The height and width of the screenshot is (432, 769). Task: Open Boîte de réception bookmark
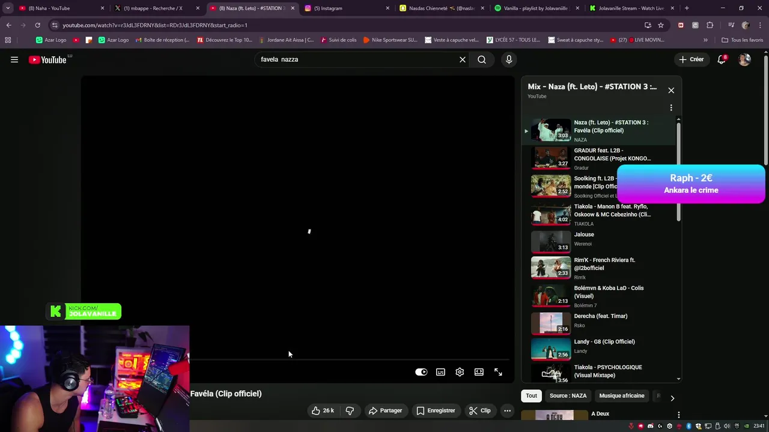tap(162, 40)
